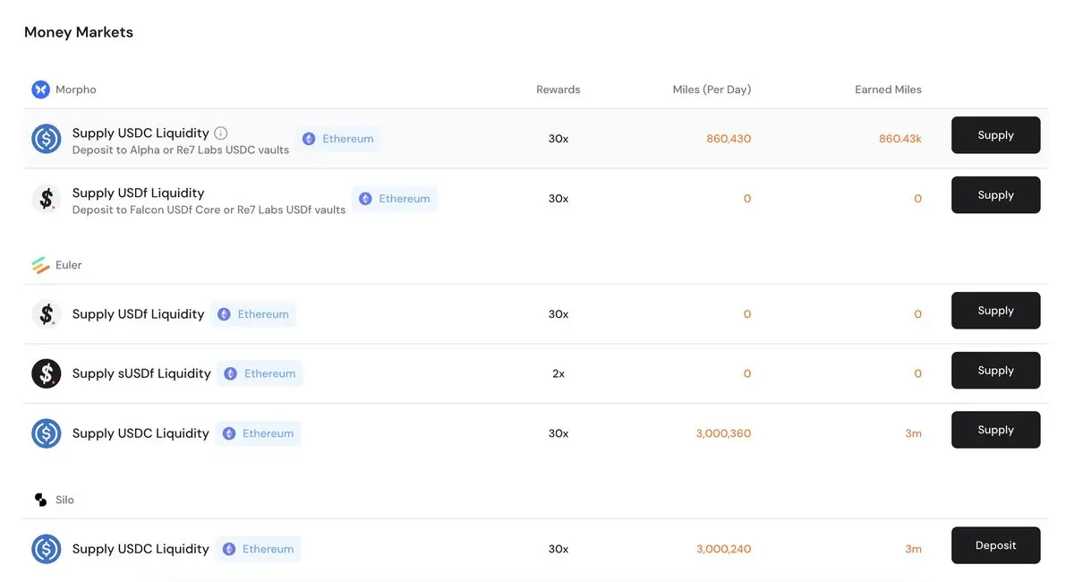1074x582 pixels.
Task: Click Morpho 'Supply USDf Liquidity' title
Action: point(138,193)
